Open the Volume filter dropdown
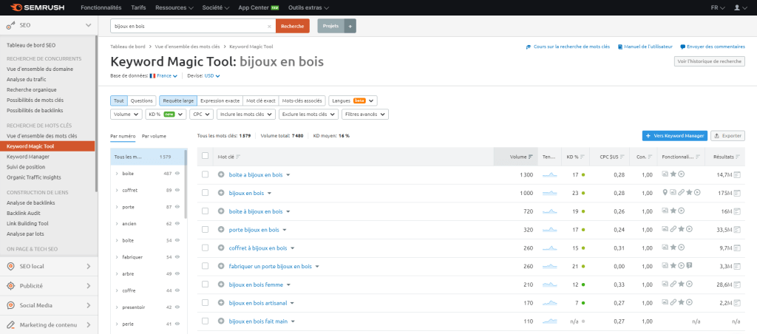The width and height of the screenshot is (757, 334). pyautogui.click(x=126, y=115)
